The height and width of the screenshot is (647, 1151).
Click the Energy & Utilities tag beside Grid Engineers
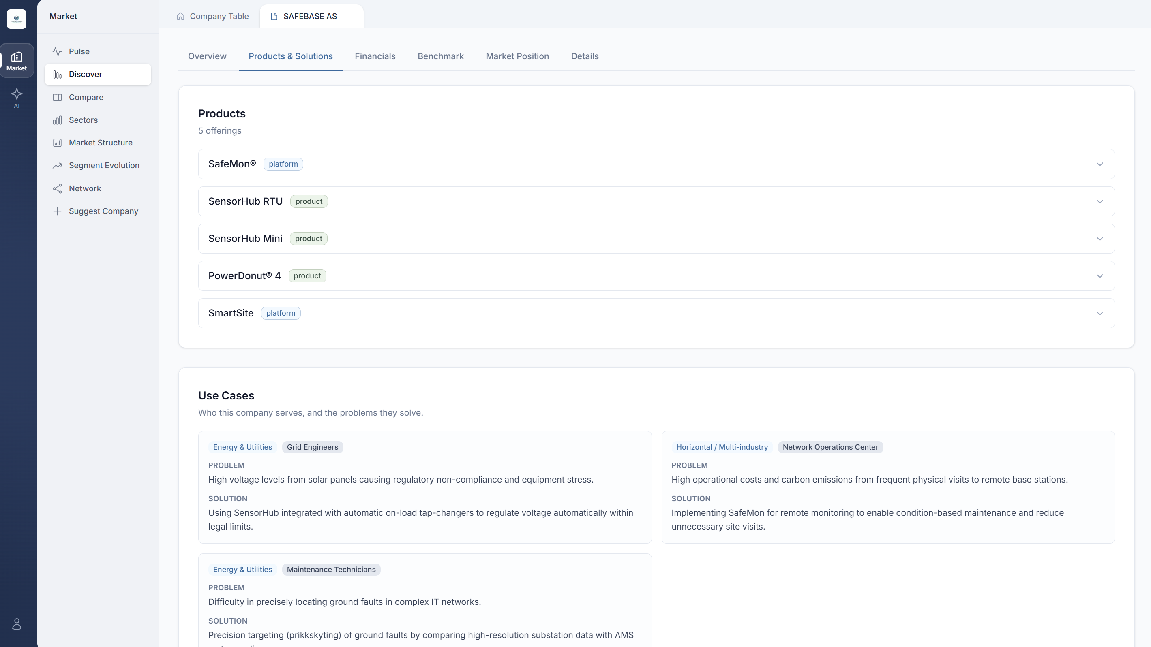[242, 447]
